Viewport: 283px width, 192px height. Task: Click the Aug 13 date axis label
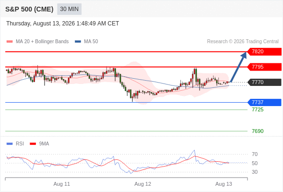224,184
